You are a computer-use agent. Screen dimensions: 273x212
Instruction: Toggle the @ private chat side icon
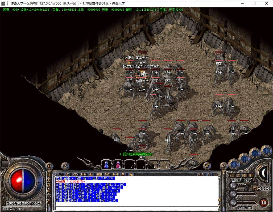pos(49,202)
